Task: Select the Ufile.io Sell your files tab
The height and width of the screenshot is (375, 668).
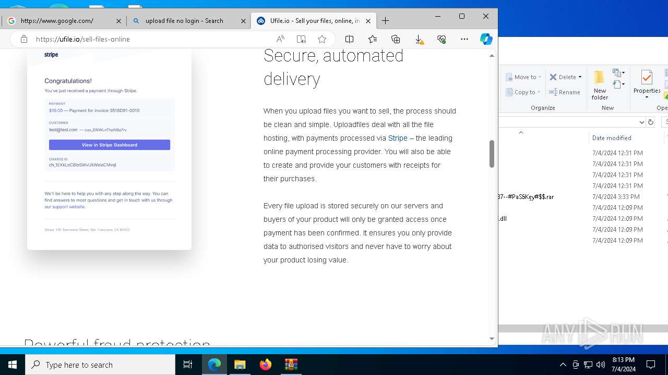Action: click(313, 21)
